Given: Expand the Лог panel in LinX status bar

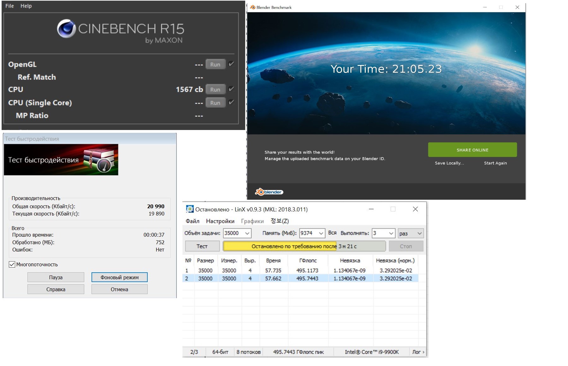Looking at the screenshot, I should tap(418, 352).
